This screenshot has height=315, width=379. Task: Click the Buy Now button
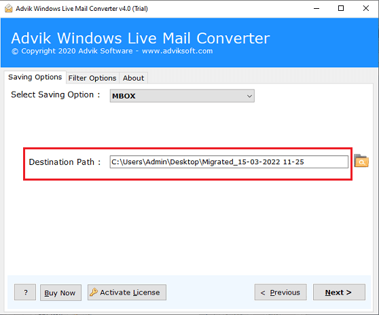60,293
